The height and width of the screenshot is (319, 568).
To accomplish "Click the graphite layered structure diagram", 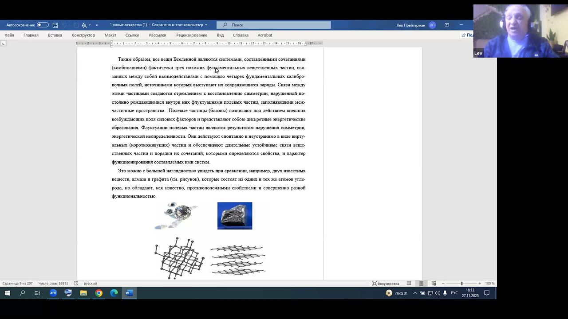I will pyautogui.click(x=238, y=260).
